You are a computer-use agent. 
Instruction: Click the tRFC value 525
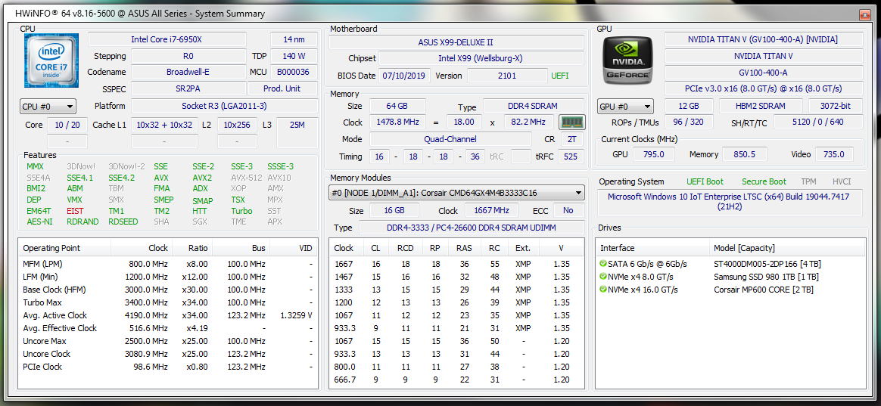click(571, 157)
